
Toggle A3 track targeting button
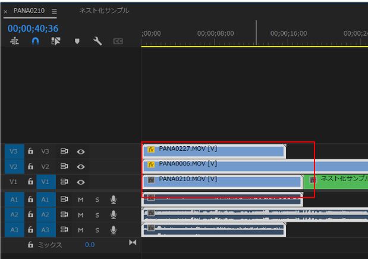pos(46,230)
